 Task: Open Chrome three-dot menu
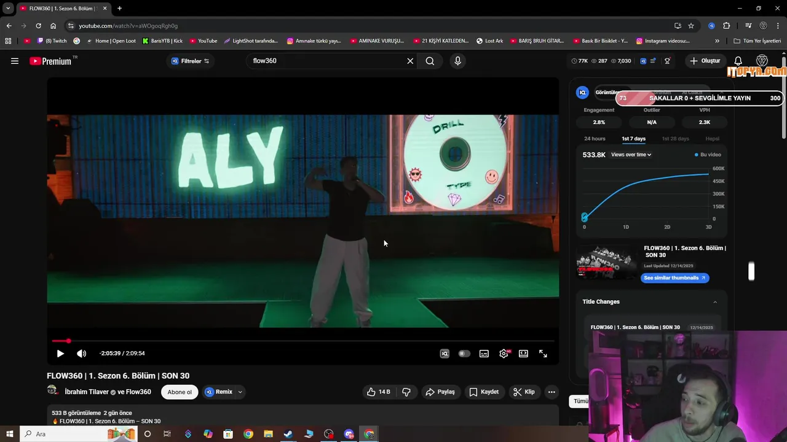coord(778,26)
